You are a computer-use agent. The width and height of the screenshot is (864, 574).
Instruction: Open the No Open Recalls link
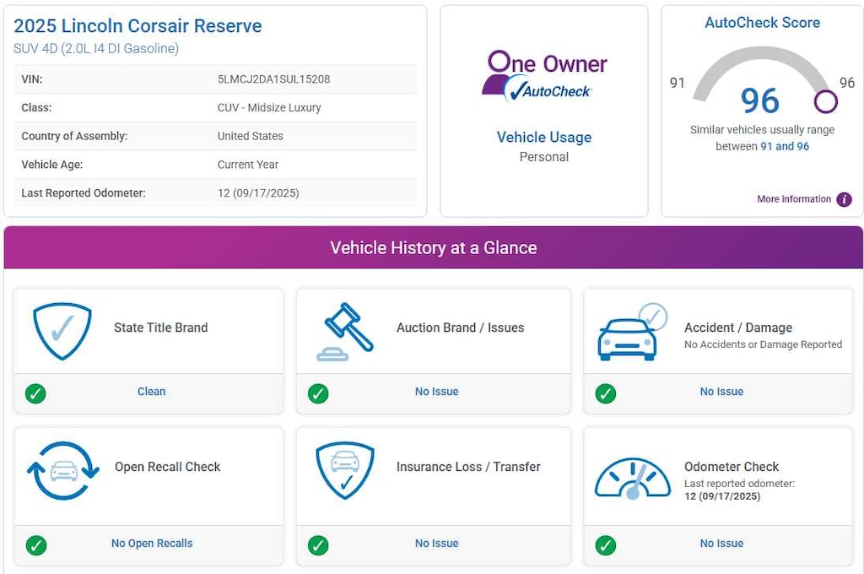tap(152, 544)
